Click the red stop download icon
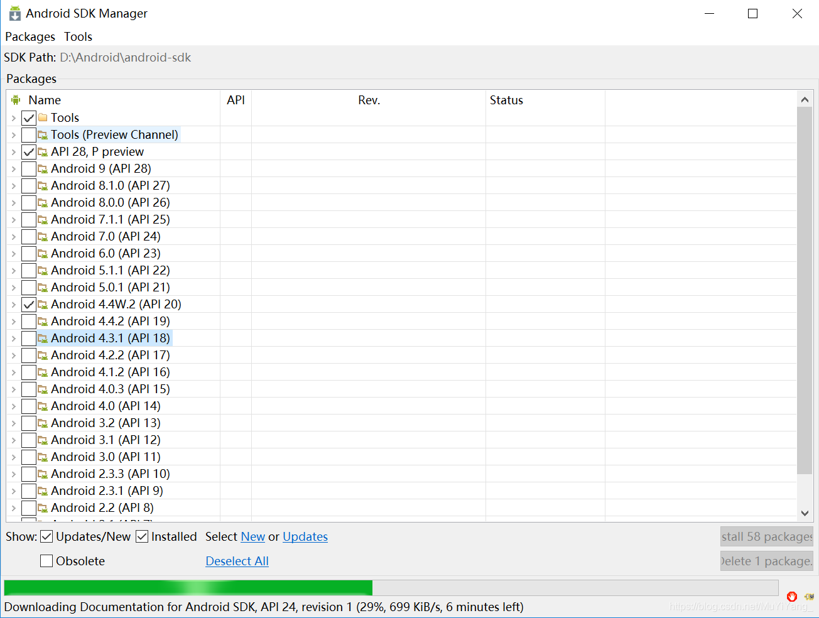The image size is (819, 618). (792, 597)
